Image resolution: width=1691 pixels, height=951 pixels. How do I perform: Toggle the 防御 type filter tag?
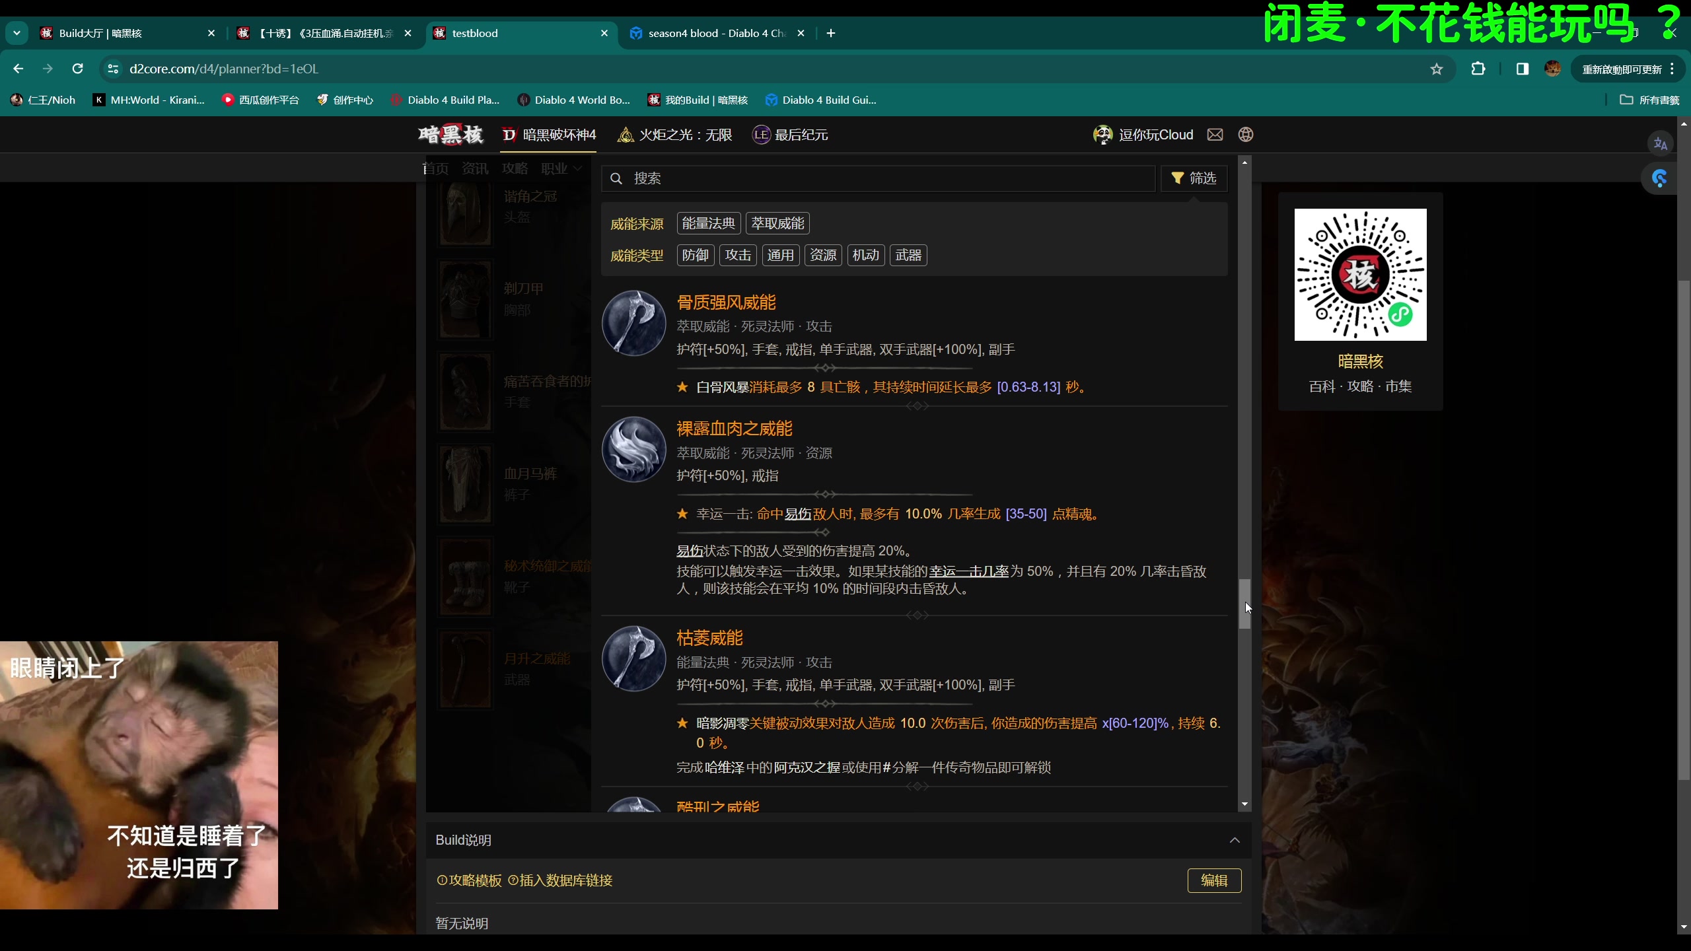pos(695,255)
